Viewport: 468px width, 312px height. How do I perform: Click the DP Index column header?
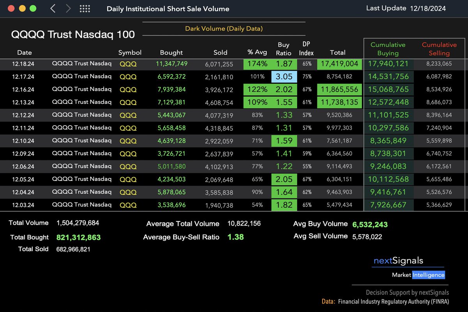pos(306,48)
